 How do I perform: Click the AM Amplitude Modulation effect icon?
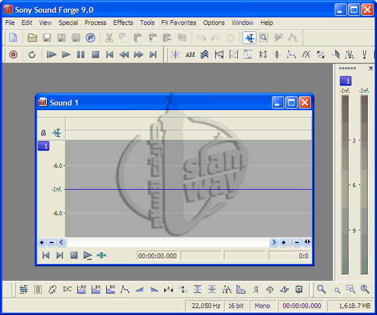point(190,55)
